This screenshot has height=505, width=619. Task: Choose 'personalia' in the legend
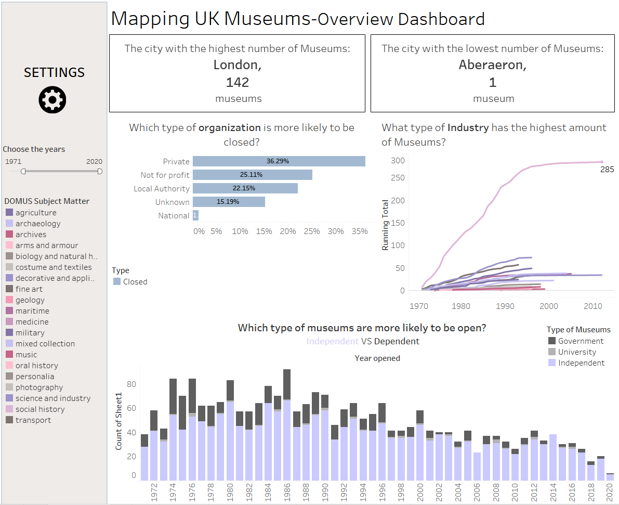[35, 377]
